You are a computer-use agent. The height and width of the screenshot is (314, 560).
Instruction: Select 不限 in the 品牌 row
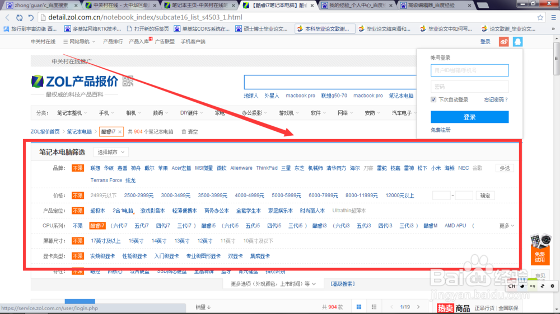77,168
